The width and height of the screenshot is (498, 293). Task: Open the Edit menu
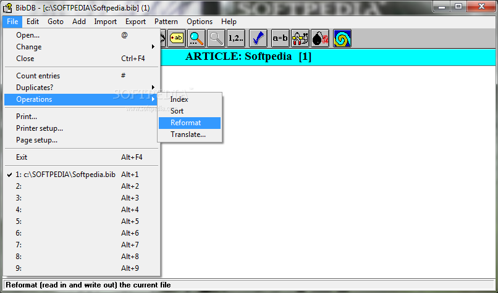(33, 22)
